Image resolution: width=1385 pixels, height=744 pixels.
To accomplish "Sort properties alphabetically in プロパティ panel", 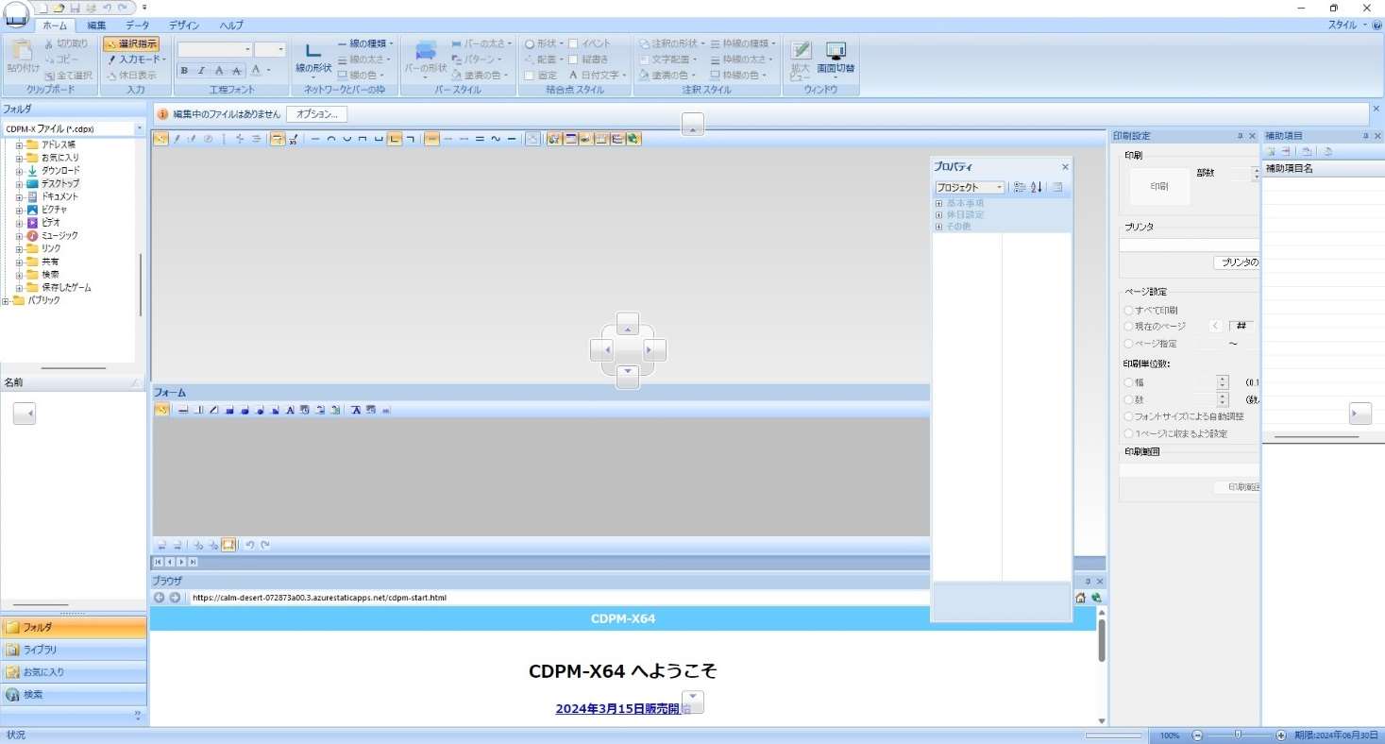I will pyautogui.click(x=1036, y=187).
